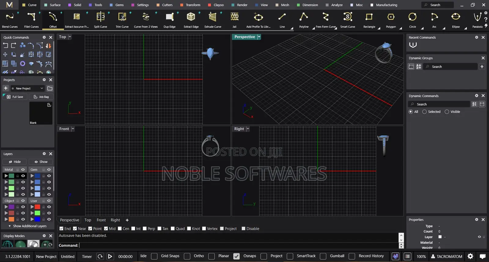The width and height of the screenshot is (489, 262).
Task: Choose the Extract Edge tool
Action: pyautogui.click(x=191, y=20)
